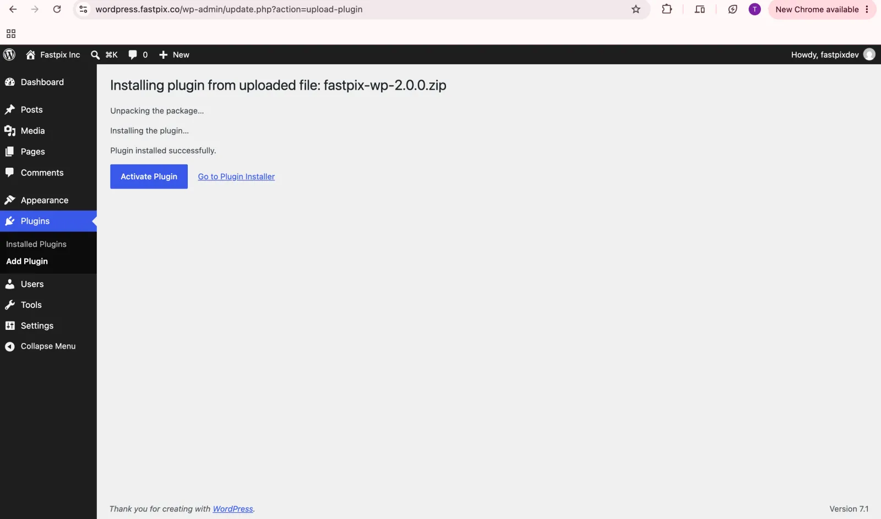Click the 'Plugin installed successfully.' text
Viewport: 881px width, 519px height.
tap(163, 151)
